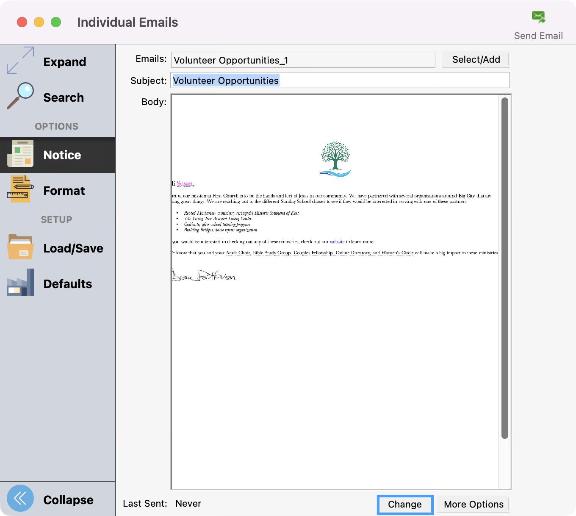
Task: Click the Format pencil and ruler icon
Action: tap(20, 189)
